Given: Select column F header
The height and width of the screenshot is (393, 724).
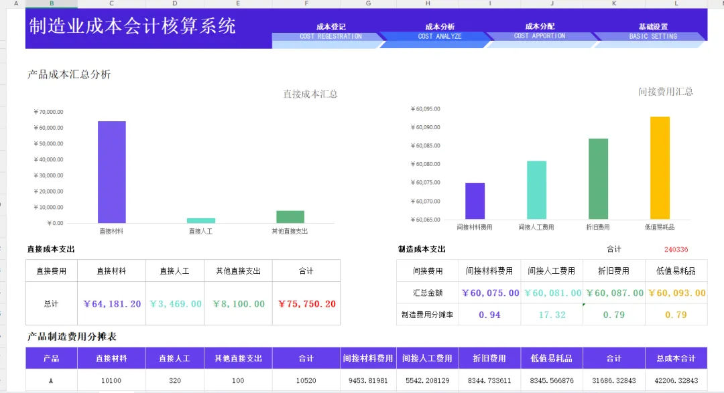Looking at the screenshot, I should (306, 3).
